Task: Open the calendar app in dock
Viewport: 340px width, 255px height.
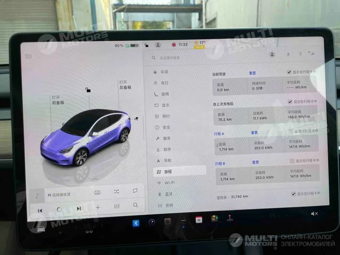Action: pos(199,219)
